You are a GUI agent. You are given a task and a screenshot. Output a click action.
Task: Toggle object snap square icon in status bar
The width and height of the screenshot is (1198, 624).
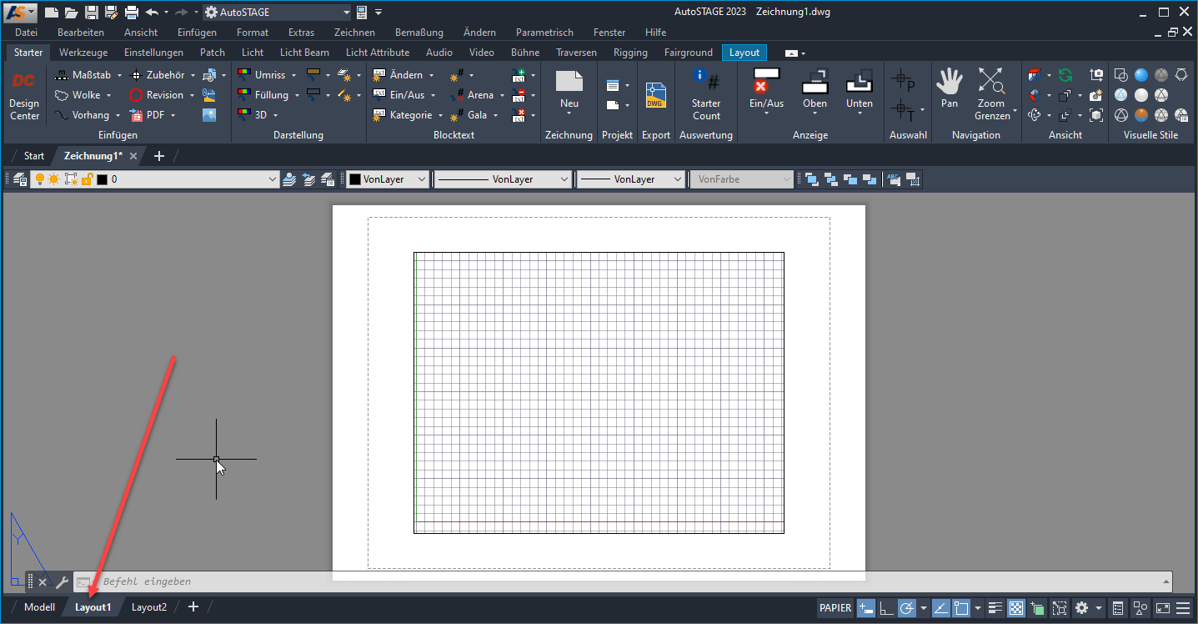(960, 607)
